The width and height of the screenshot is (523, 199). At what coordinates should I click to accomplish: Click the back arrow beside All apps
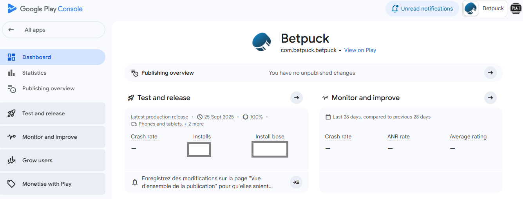coord(11,30)
